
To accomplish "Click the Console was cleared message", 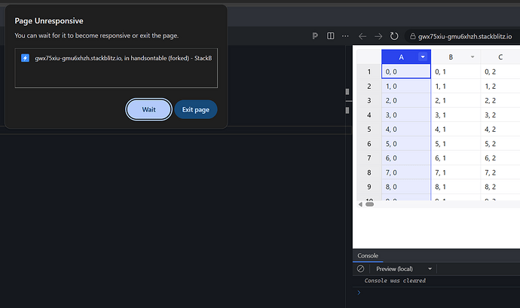I will [x=395, y=280].
